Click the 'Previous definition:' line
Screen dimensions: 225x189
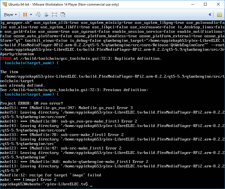tap(74, 90)
